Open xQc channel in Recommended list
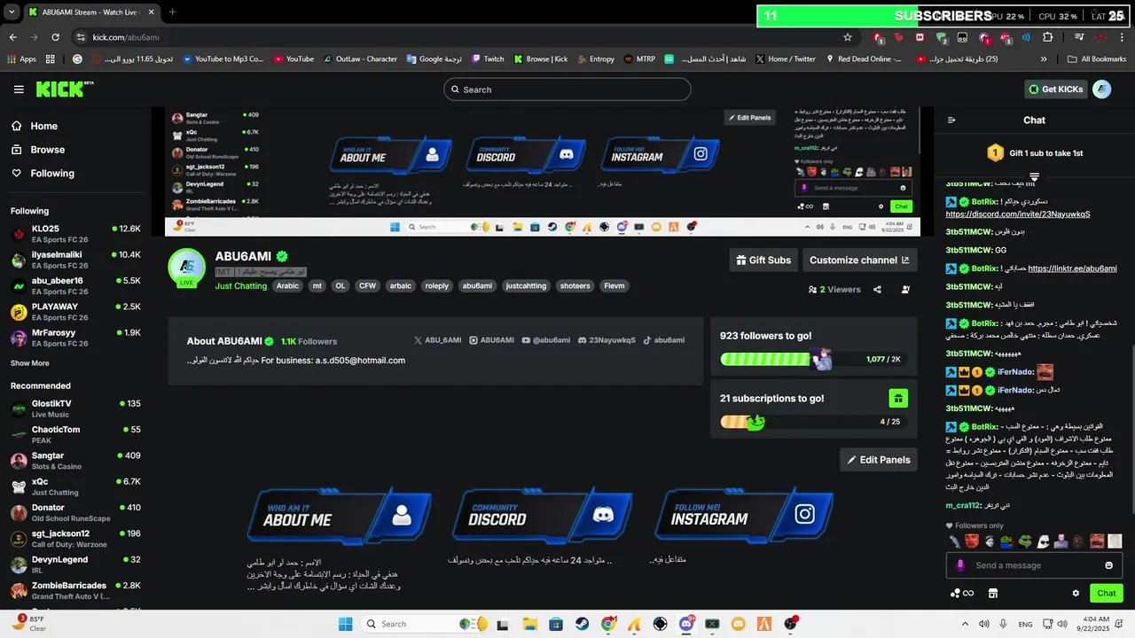Viewport: 1135px width, 638px height. point(75,486)
